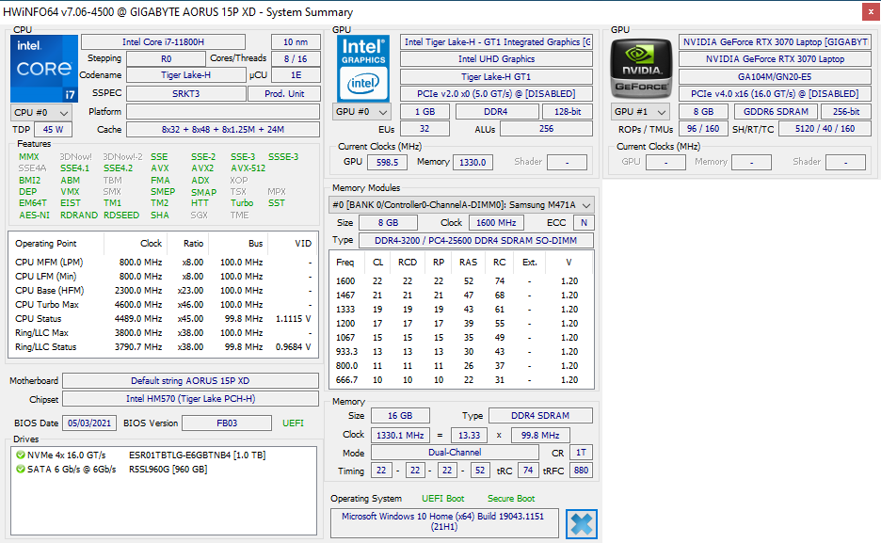Close the System Summary window
The image size is (881, 543).
pyautogui.click(x=871, y=12)
